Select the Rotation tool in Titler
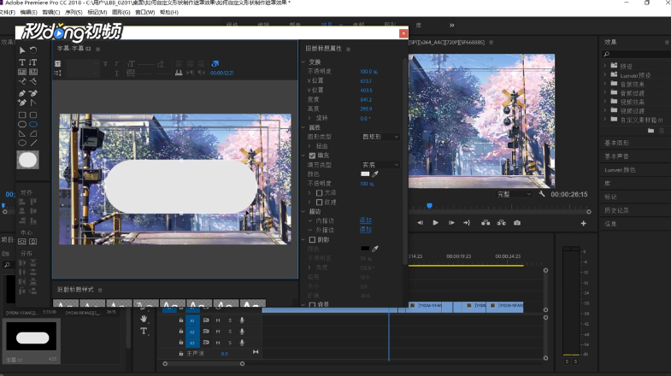 point(33,50)
